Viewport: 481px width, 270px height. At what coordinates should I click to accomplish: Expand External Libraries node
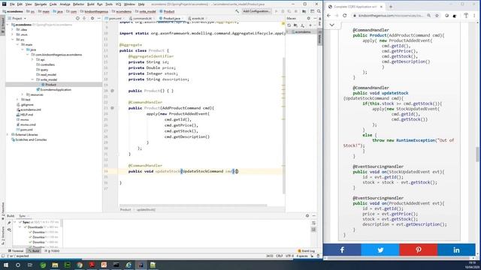(8, 135)
